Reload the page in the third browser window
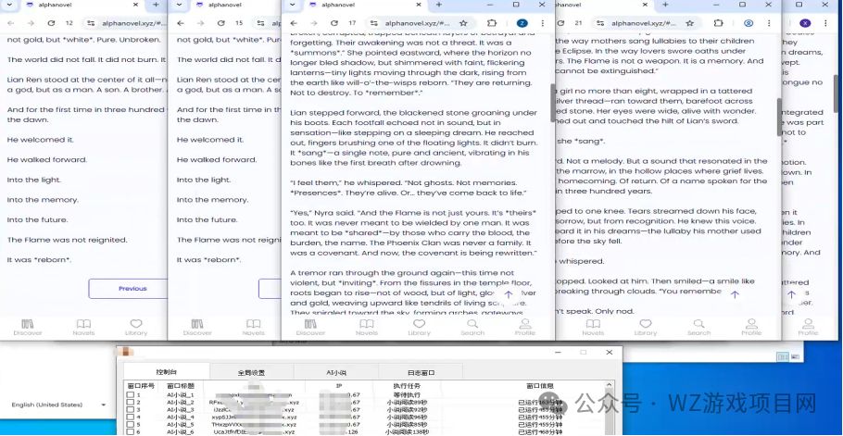The width and height of the screenshot is (843, 436). (x=334, y=23)
